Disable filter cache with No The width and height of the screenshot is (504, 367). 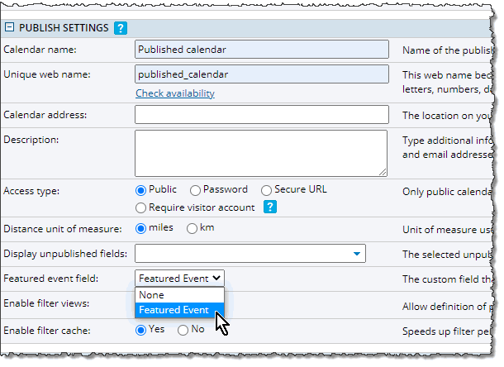(183, 330)
